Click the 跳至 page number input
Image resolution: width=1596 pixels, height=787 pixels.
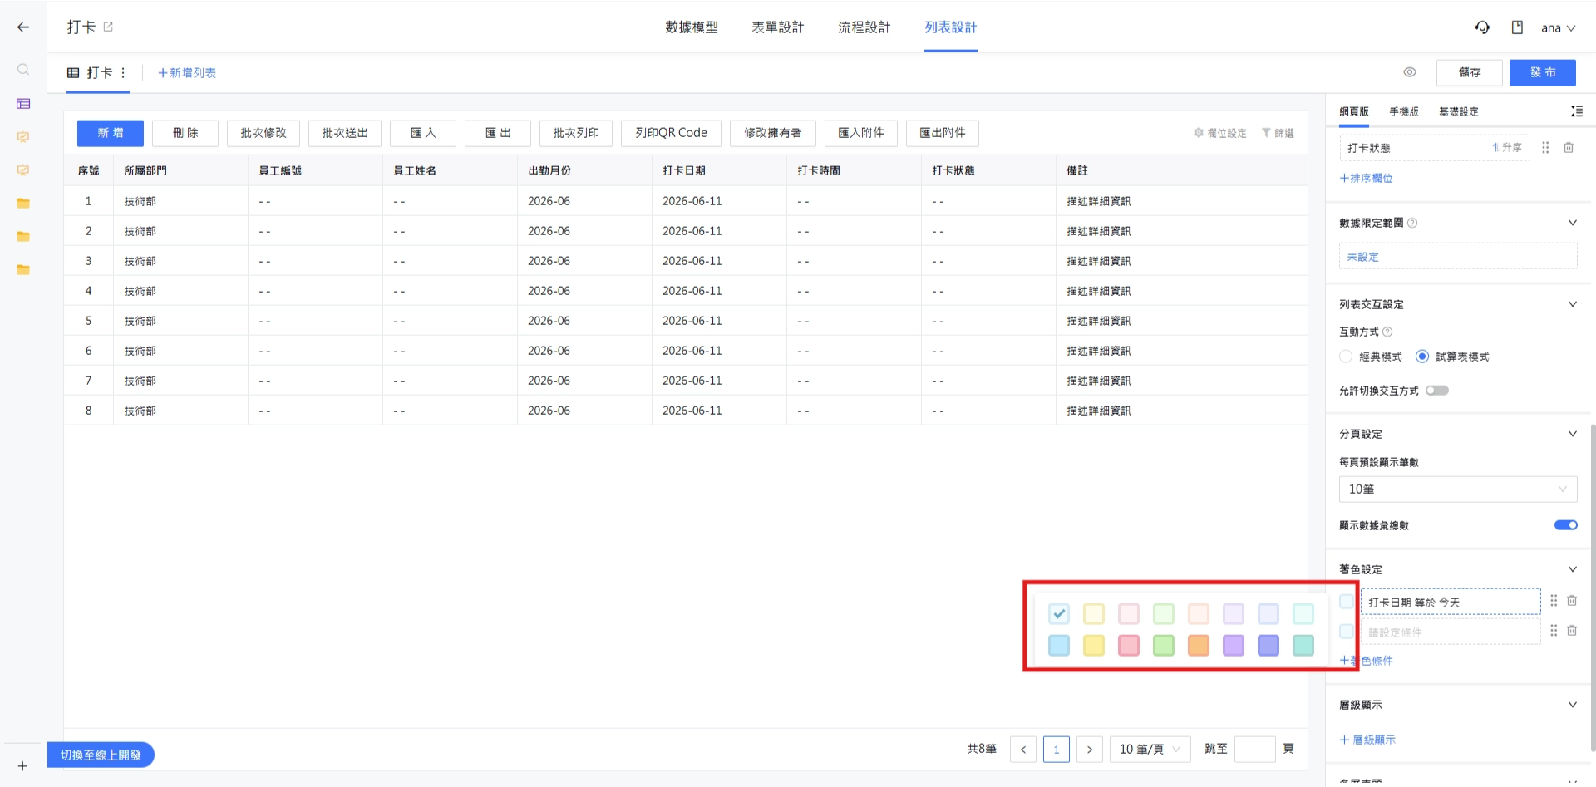(x=1255, y=750)
